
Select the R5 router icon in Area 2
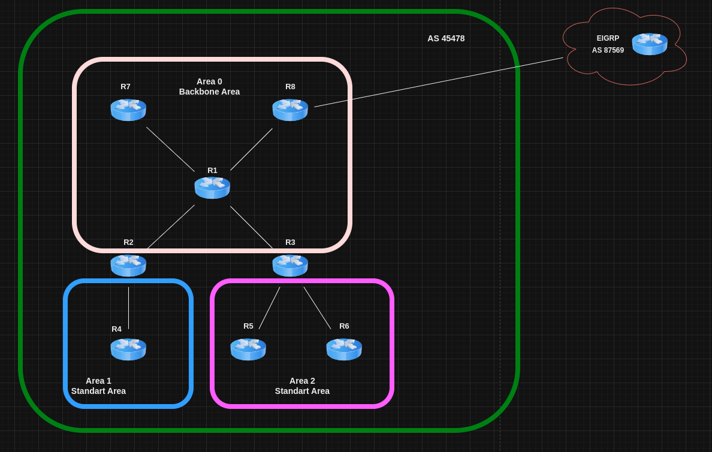coord(248,349)
